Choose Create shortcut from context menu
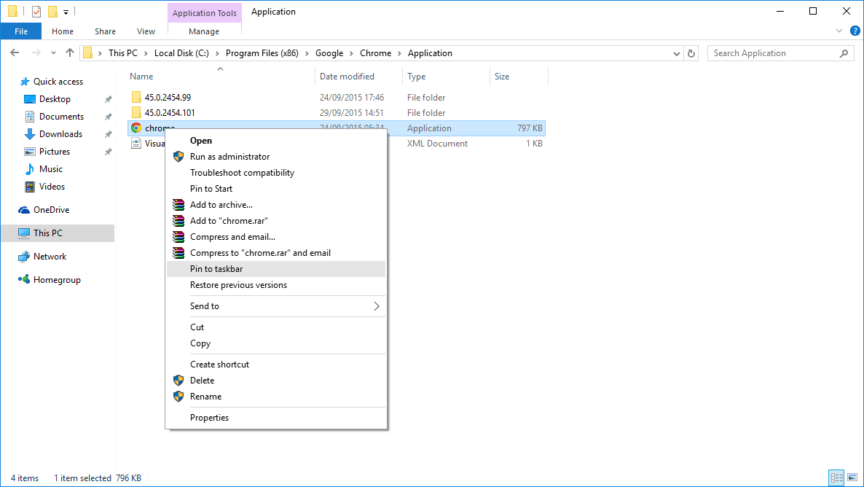 point(276,365)
